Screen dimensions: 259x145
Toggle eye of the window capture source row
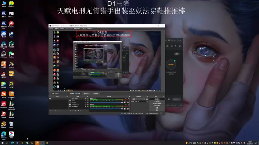point(85,102)
